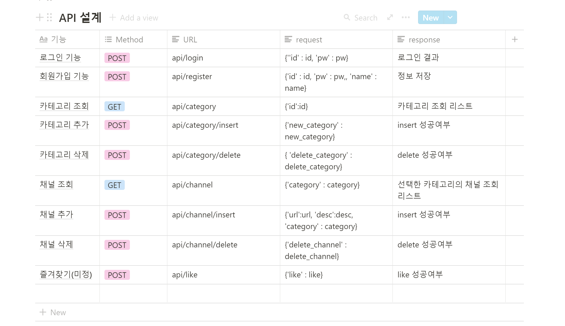Screen dimensions: 565x326
Task: Open the three-dot more options menu
Action: click(x=406, y=18)
